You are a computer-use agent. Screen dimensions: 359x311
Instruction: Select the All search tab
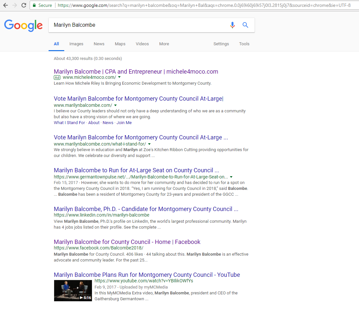coord(56,44)
